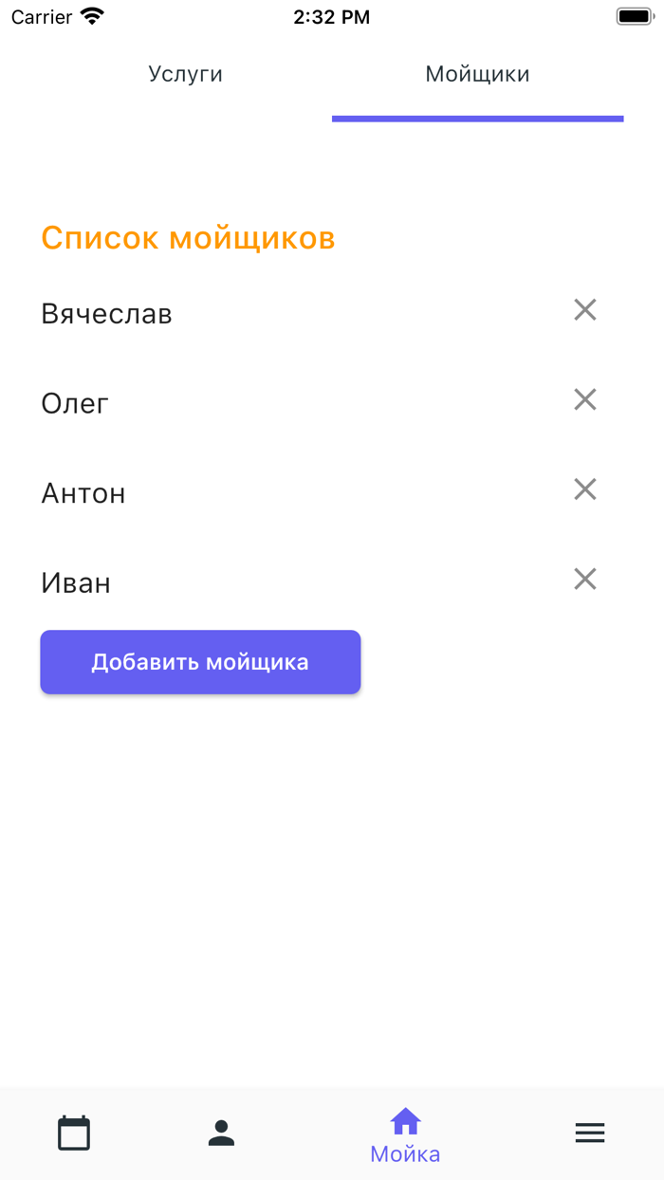Viewport: 664px width, 1180px height.
Task: Remove Вячеслав using his X icon
Action: pos(584,310)
